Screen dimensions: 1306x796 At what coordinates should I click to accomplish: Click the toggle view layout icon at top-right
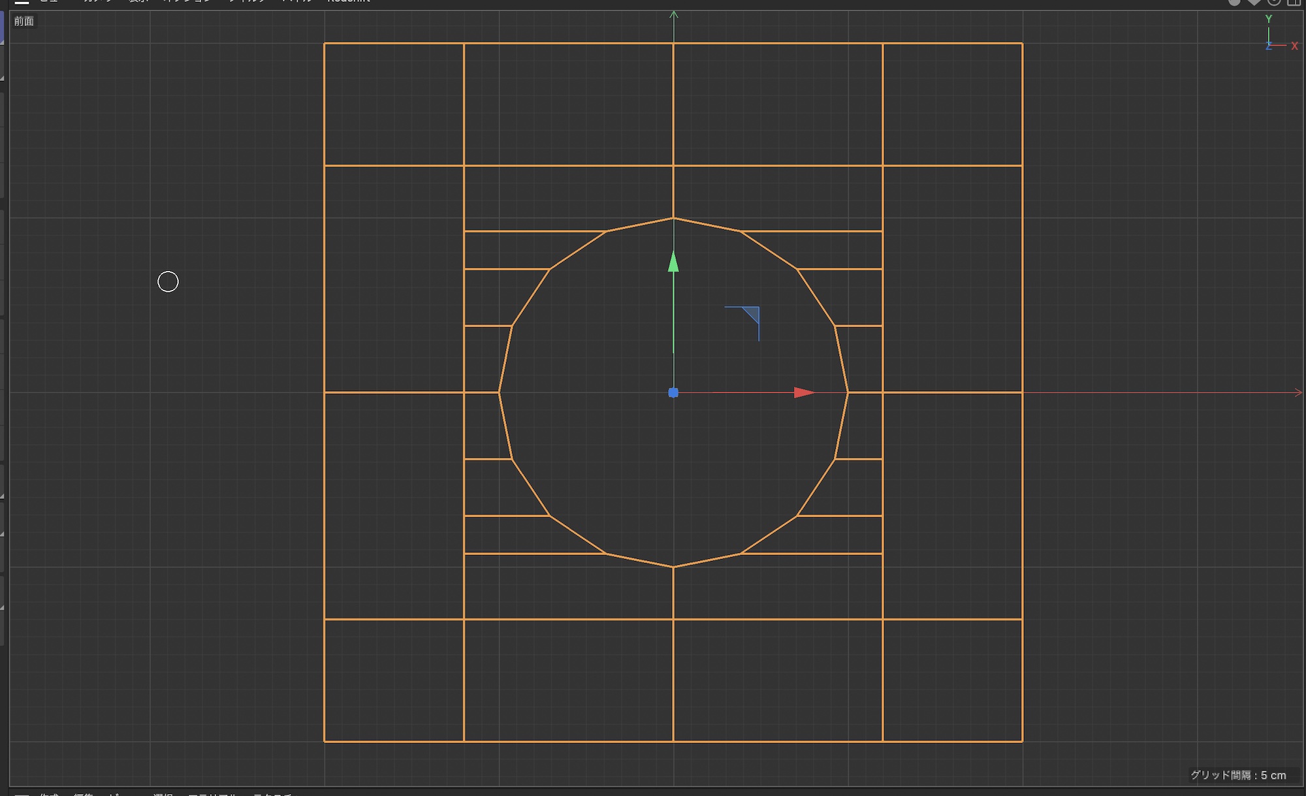(x=1294, y=2)
